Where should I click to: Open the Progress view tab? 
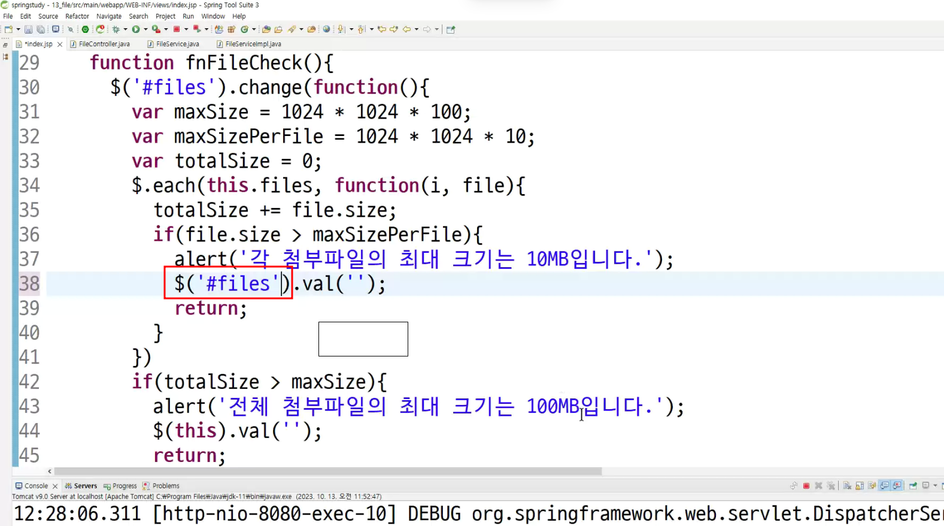(x=120, y=486)
